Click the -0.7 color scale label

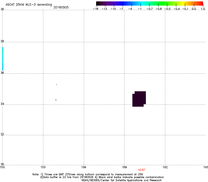(x=150, y=9)
